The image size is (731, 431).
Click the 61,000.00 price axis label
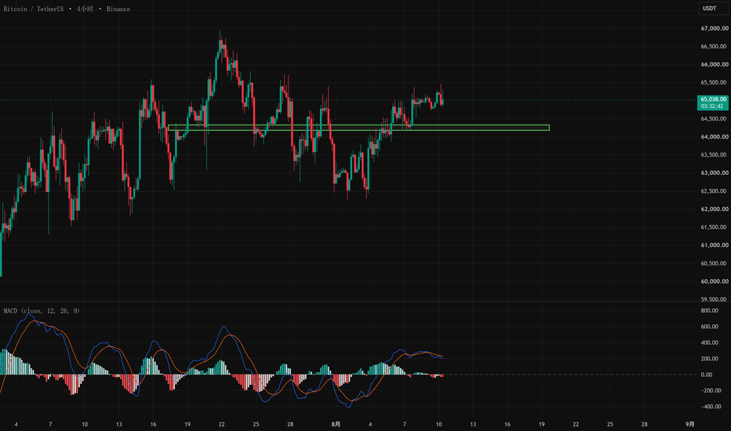coord(714,245)
